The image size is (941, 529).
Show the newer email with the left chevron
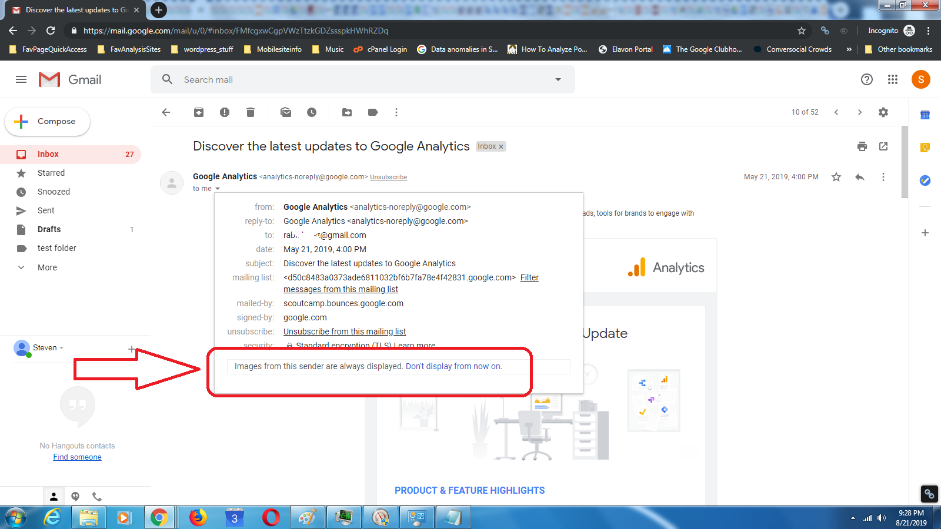[x=836, y=112]
